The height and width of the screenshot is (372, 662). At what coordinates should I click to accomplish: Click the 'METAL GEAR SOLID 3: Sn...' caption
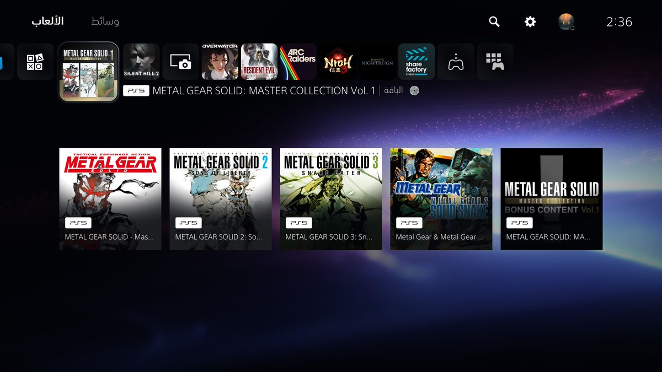[329, 237]
